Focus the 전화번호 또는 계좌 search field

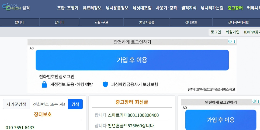pyautogui.click(x=49, y=104)
